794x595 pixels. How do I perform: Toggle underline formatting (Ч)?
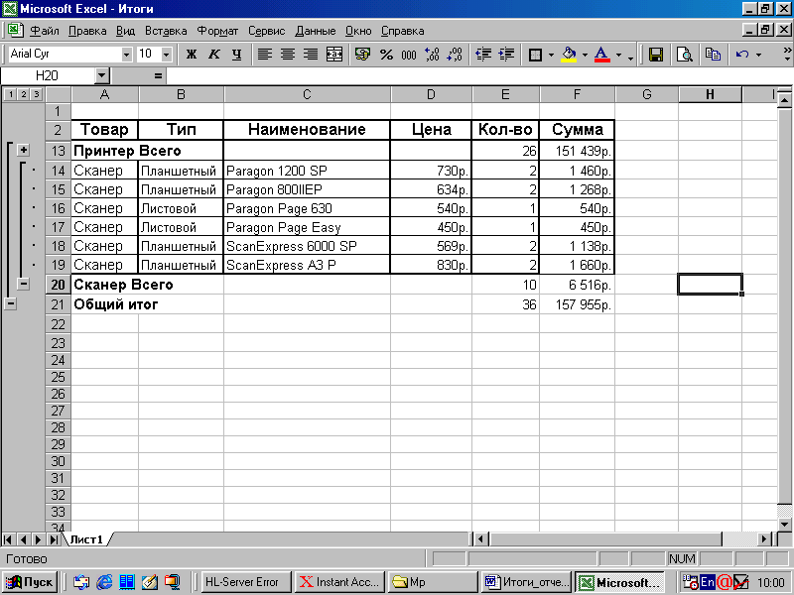(x=236, y=55)
